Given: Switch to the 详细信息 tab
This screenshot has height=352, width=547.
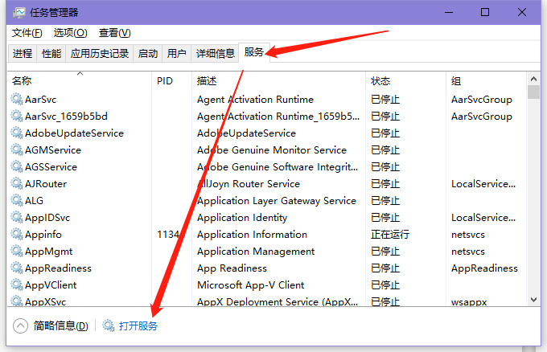Looking at the screenshot, I should [x=216, y=54].
